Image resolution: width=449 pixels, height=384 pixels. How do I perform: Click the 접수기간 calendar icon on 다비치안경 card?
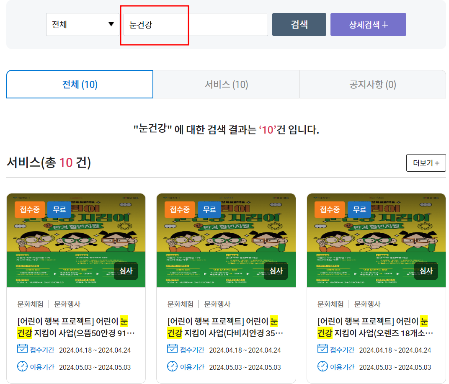[173, 348]
